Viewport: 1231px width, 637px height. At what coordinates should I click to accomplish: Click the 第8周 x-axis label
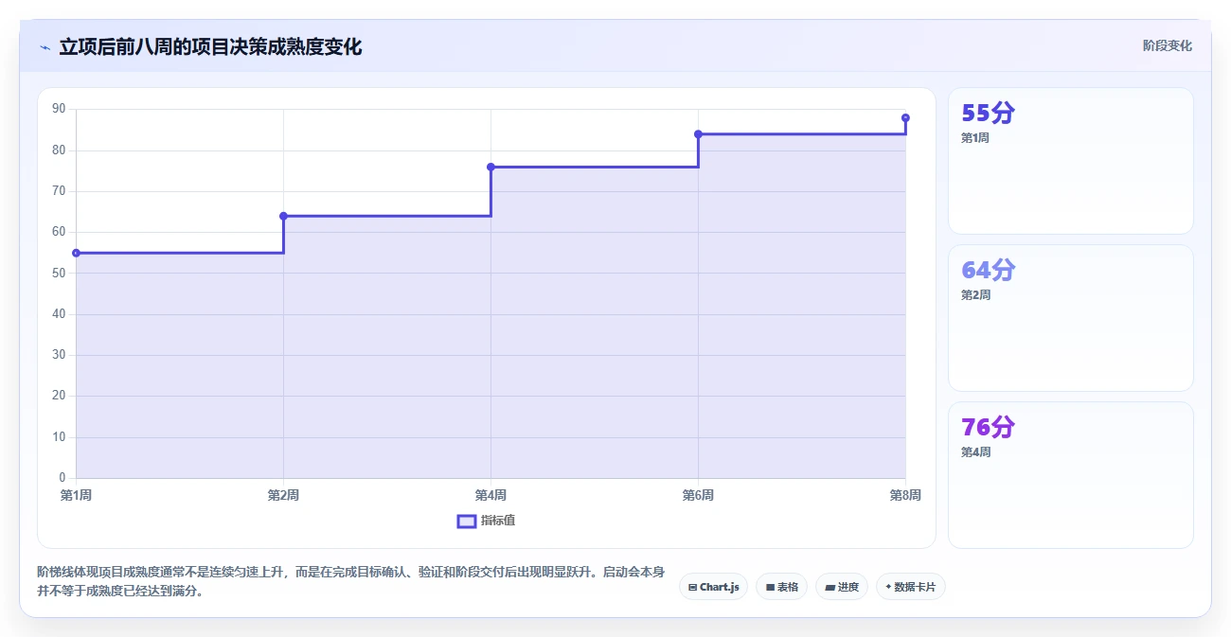[x=905, y=495]
